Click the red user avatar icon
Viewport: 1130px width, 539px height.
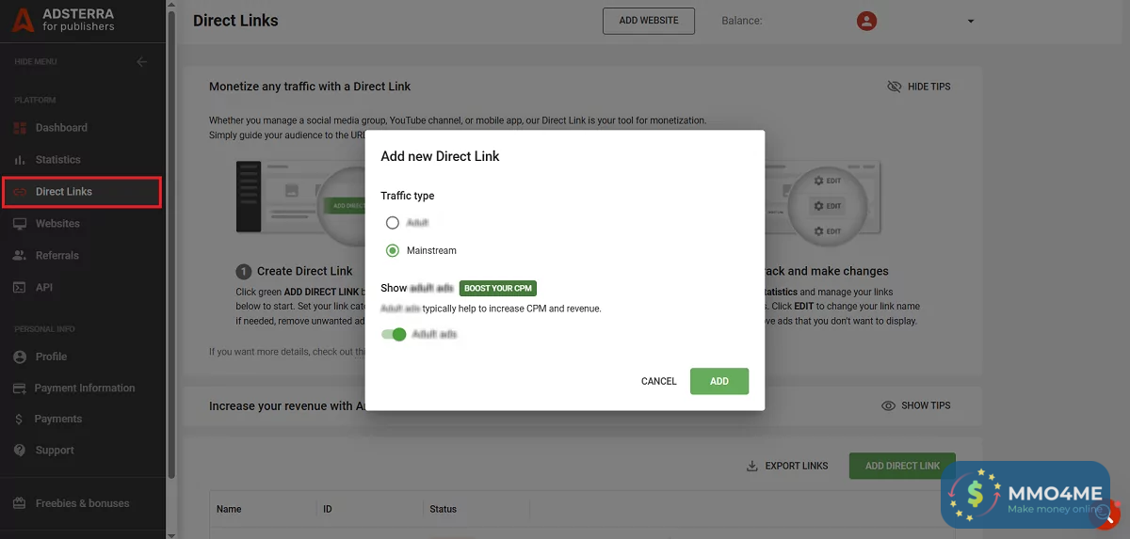[x=866, y=21]
